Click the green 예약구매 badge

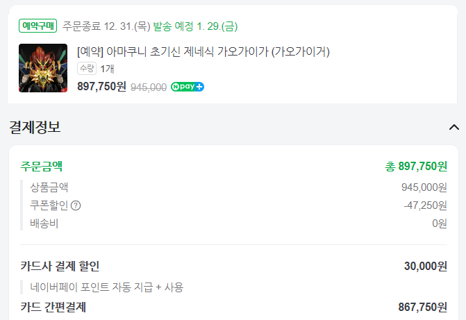tap(38, 26)
